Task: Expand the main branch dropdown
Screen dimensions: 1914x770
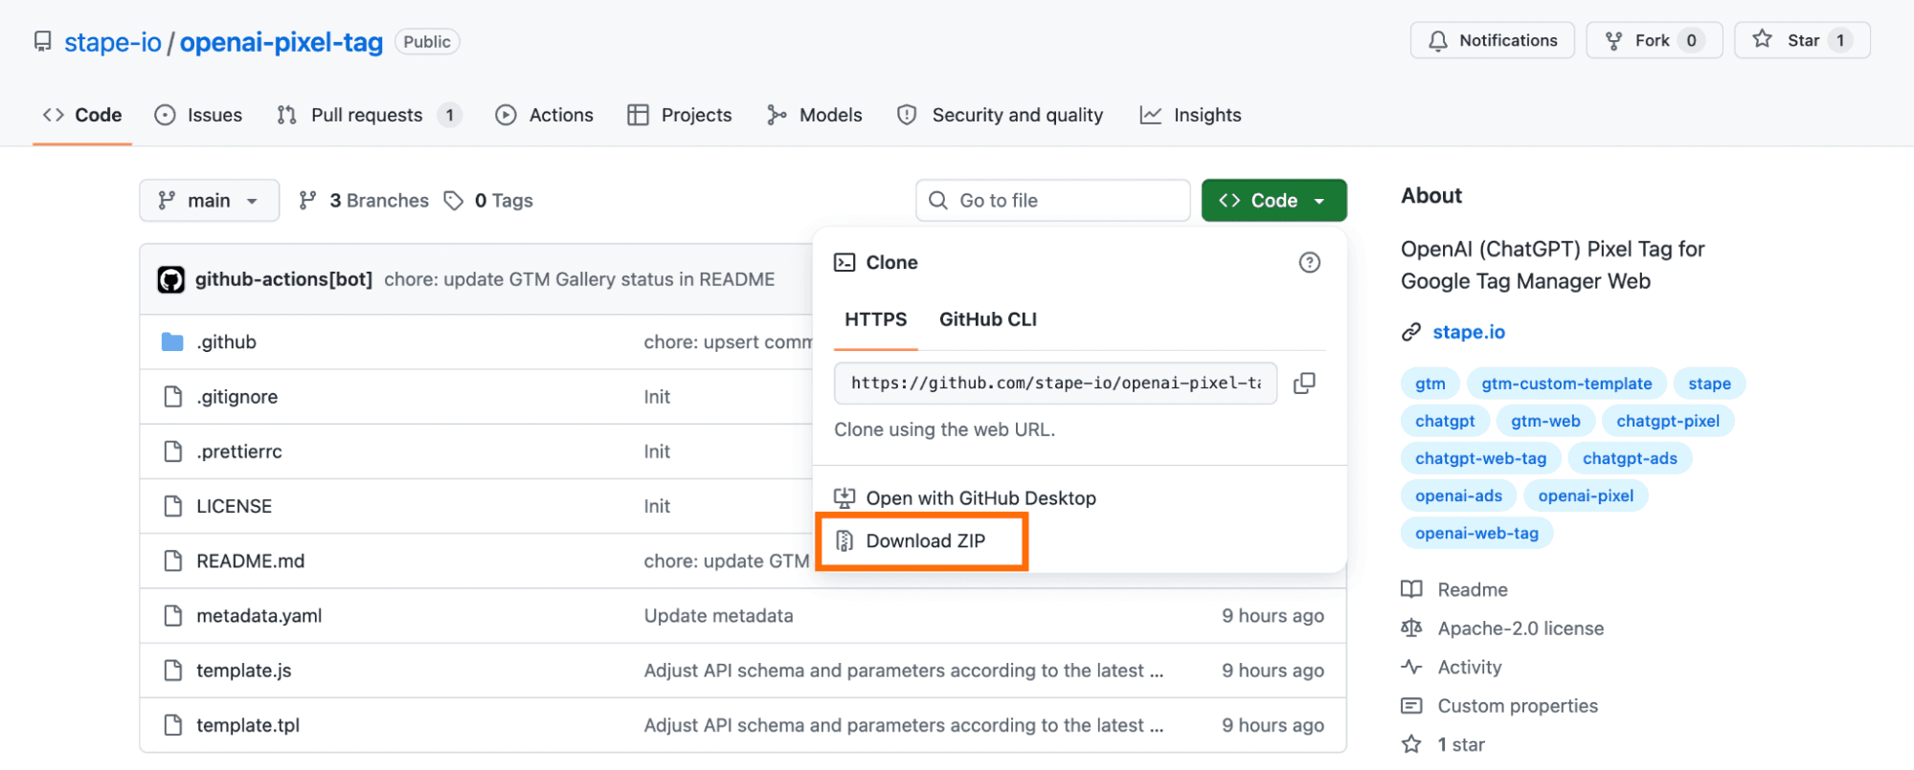Action: click(x=209, y=200)
